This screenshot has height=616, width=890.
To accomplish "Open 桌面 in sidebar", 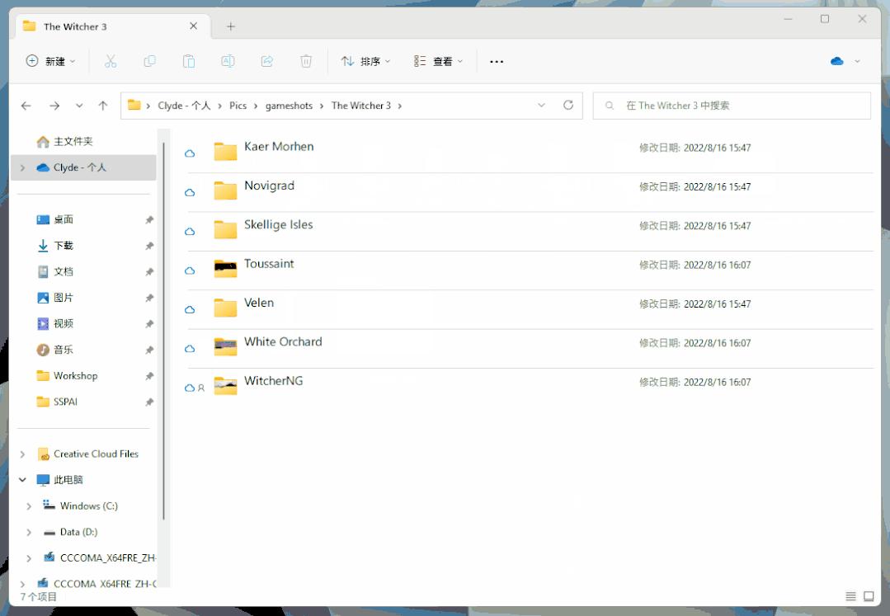I will point(82,219).
